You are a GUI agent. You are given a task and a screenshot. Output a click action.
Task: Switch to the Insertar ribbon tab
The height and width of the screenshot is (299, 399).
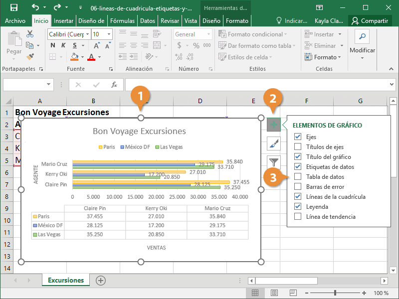click(x=63, y=21)
